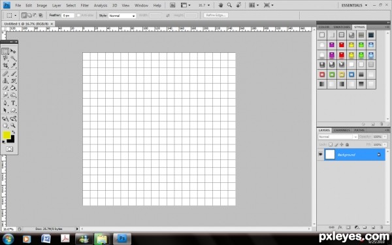Select the Crop tool
392x245 pixels.
pyautogui.click(x=5, y=65)
